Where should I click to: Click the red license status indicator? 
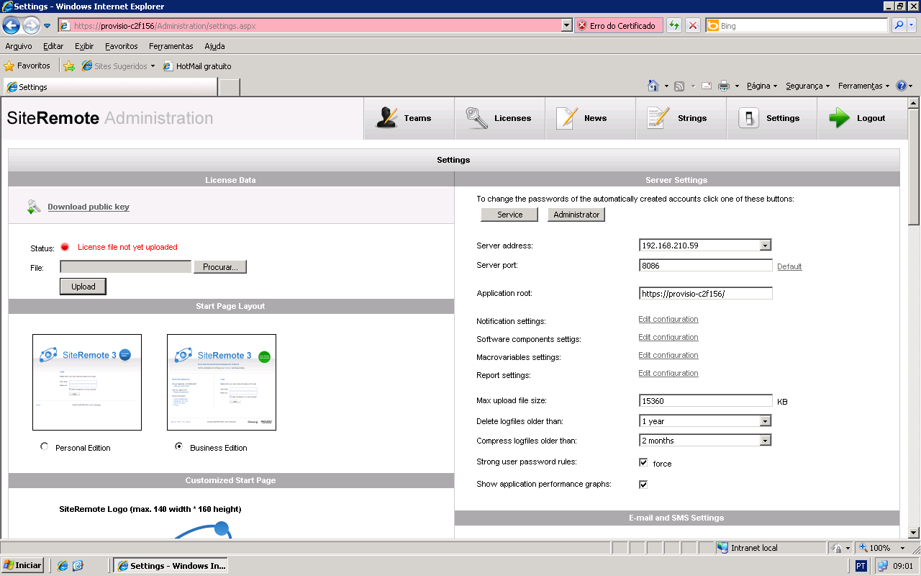coord(65,247)
